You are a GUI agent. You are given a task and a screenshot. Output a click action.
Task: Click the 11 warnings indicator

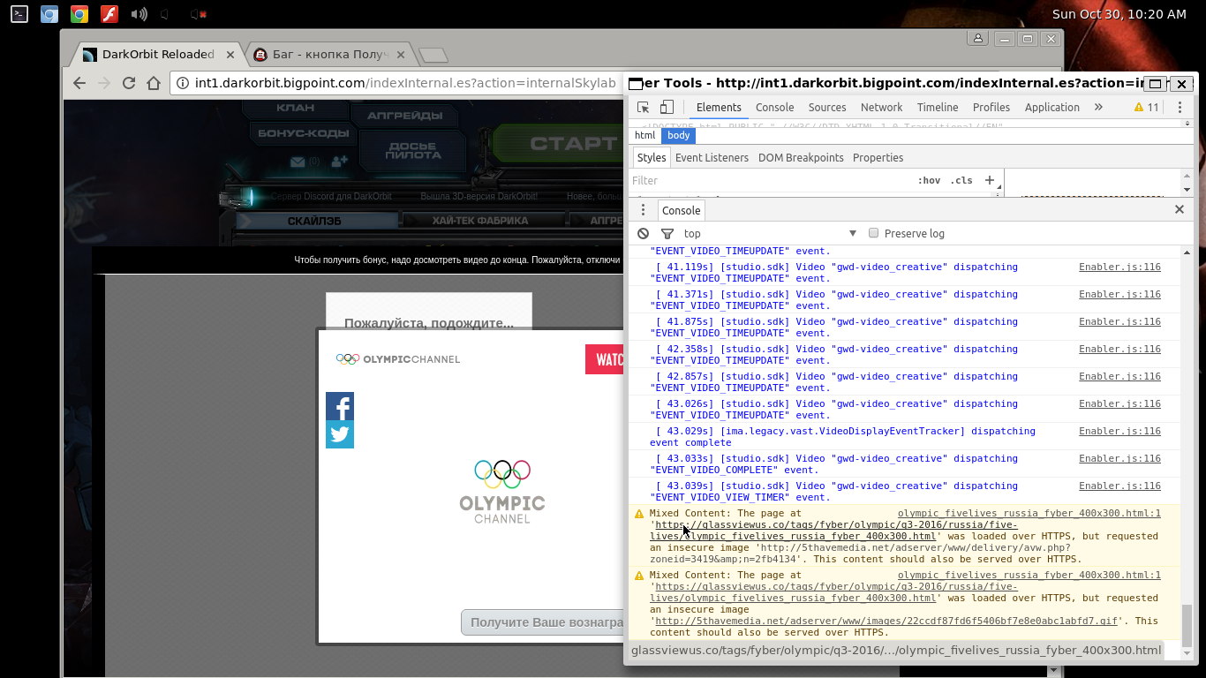1147,107
